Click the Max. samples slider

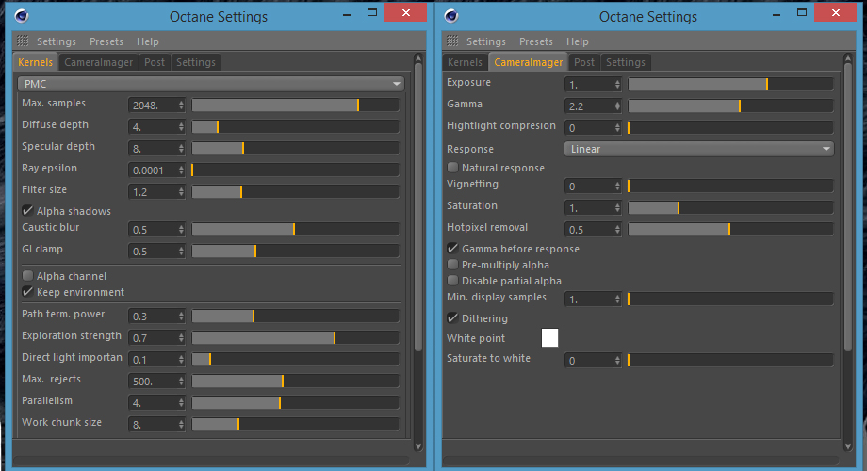point(295,106)
